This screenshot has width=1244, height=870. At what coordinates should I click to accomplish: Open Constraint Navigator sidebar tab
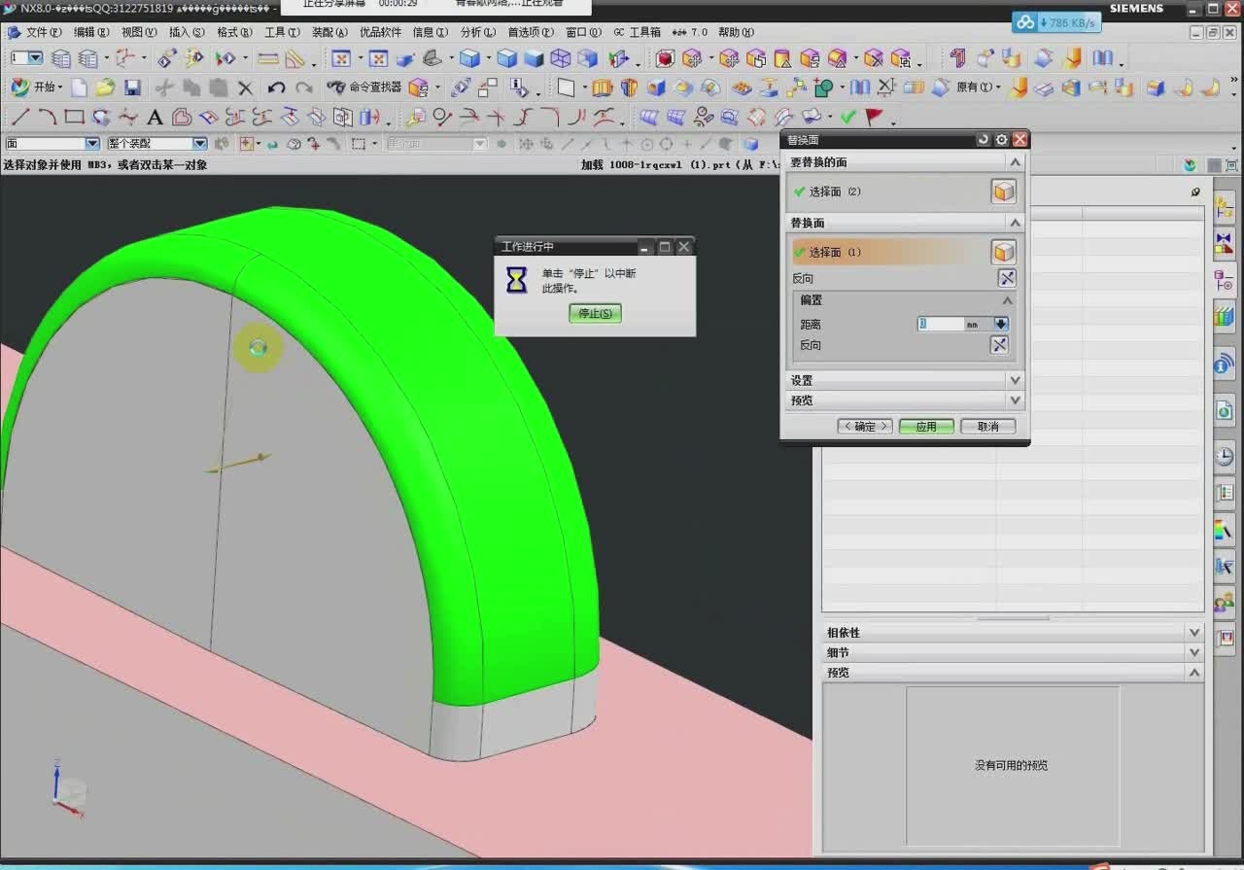tap(1224, 243)
